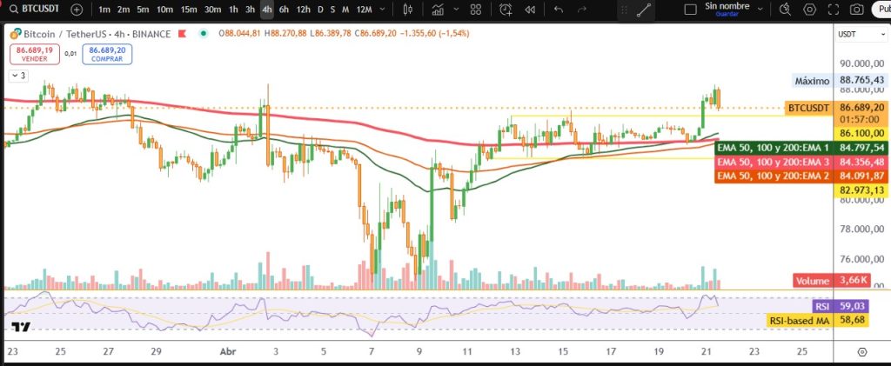Select the 5m timeframe
Viewport: 891px width, 366px height.
pos(143,10)
